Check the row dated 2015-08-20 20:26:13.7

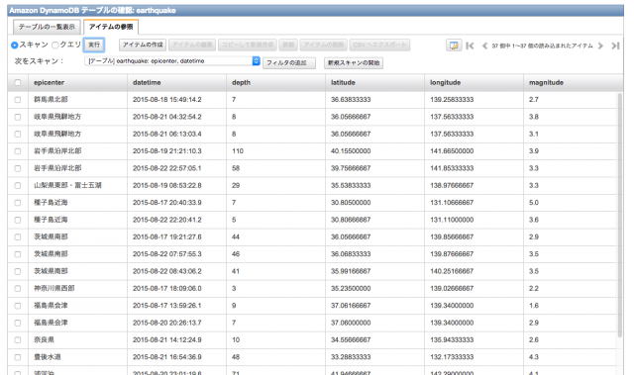(18, 323)
